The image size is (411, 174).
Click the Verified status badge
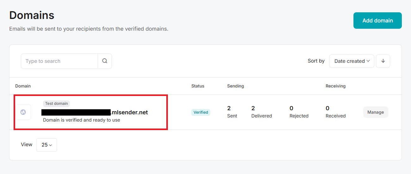(201, 112)
